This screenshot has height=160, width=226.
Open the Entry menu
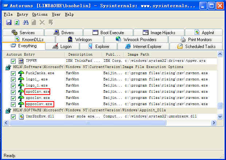click(22, 15)
